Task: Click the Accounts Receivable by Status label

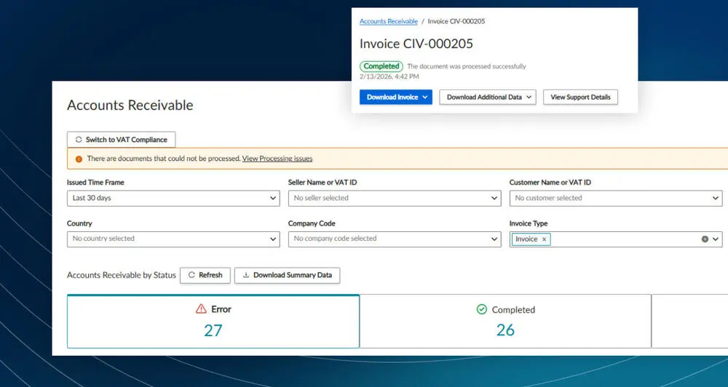Action: click(121, 275)
